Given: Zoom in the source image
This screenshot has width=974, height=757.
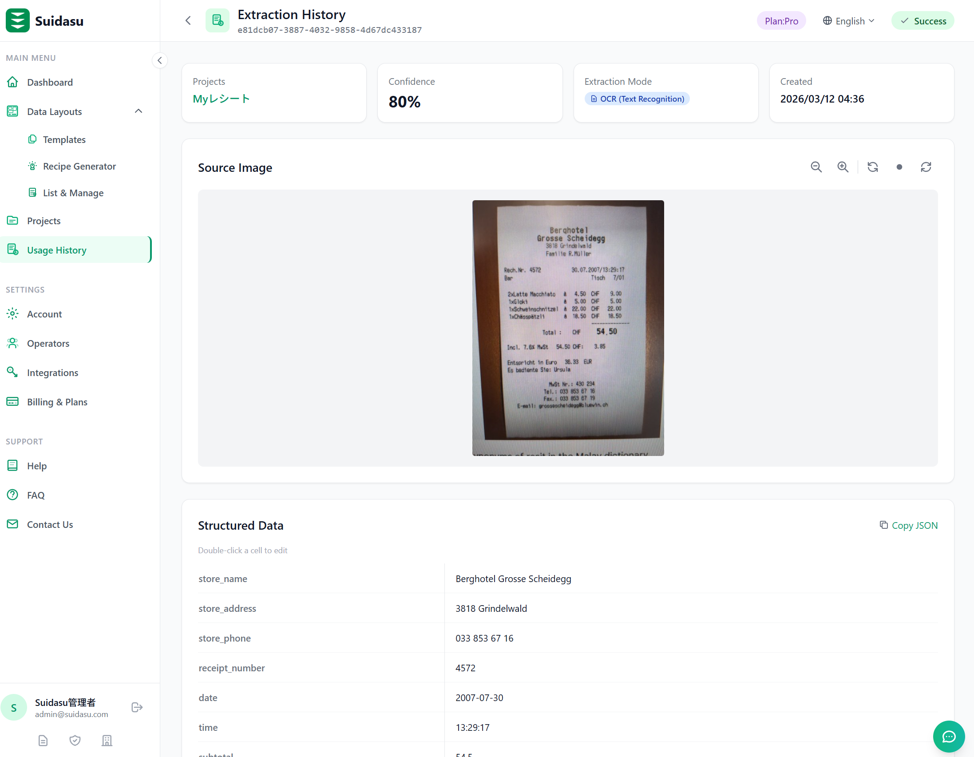Looking at the screenshot, I should click(843, 167).
